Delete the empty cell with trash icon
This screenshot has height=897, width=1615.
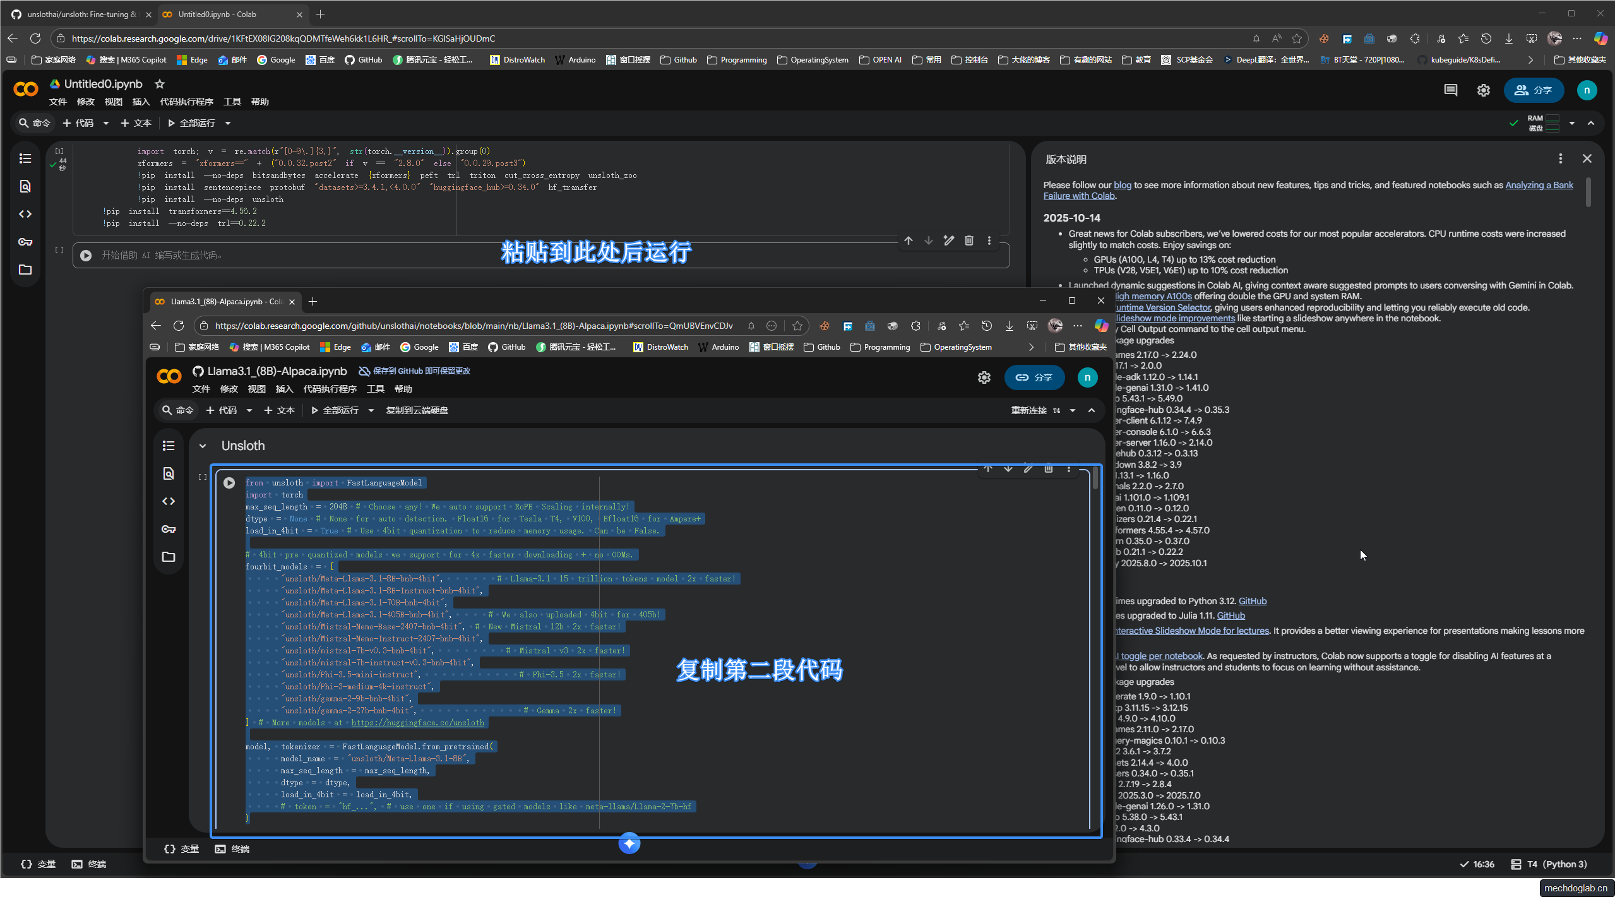tap(968, 241)
